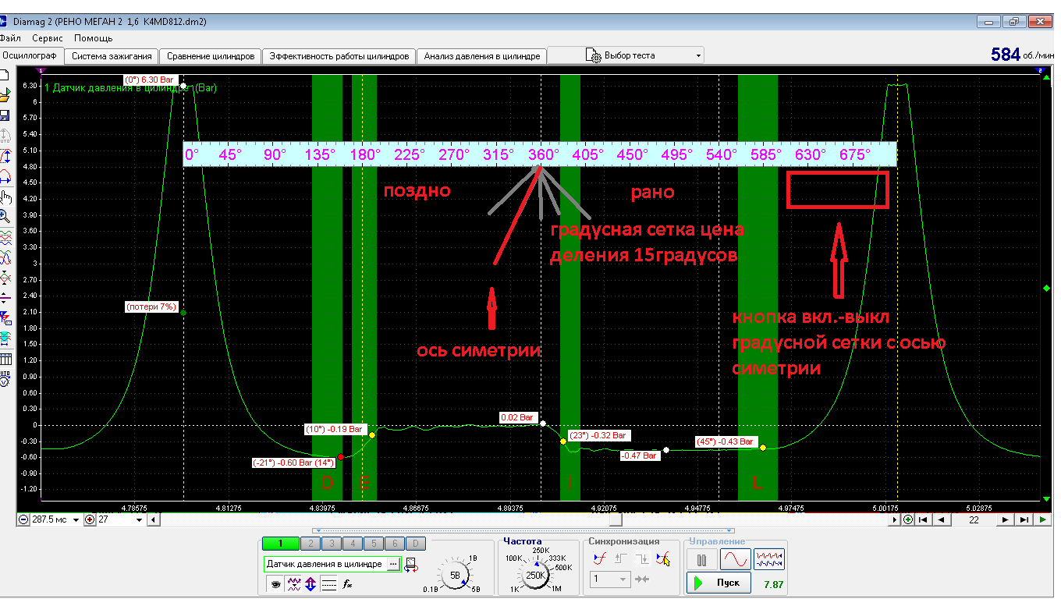Toggle channel visibility eye icon
Image resolution: width=1061 pixels, height=599 pixels.
point(275,584)
